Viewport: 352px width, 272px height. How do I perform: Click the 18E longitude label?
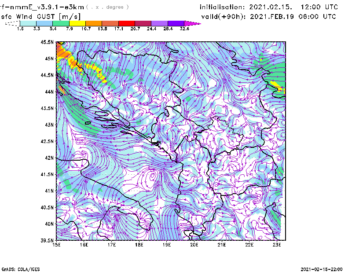[x=139, y=245]
